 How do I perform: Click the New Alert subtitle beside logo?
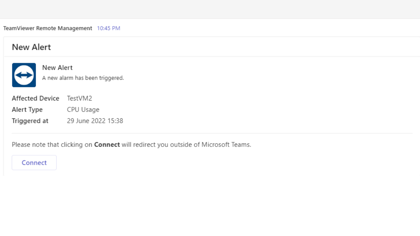coord(57,68)
